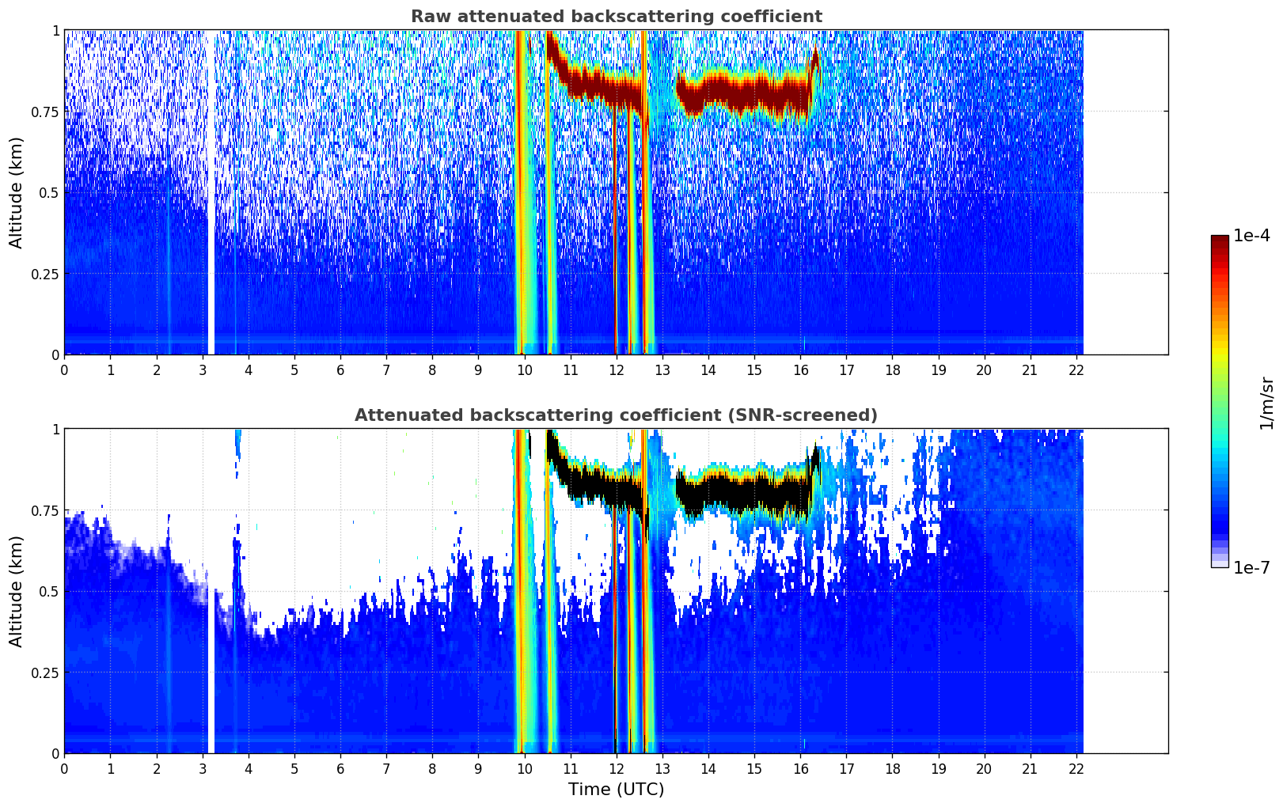Click altitude tick '1' on the SNR-screened plot

[x=55, y=429]
